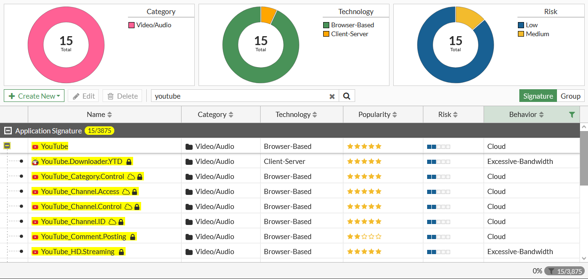Click the Edit button
This screenshot has width=588, height=279.
point(83,96)
